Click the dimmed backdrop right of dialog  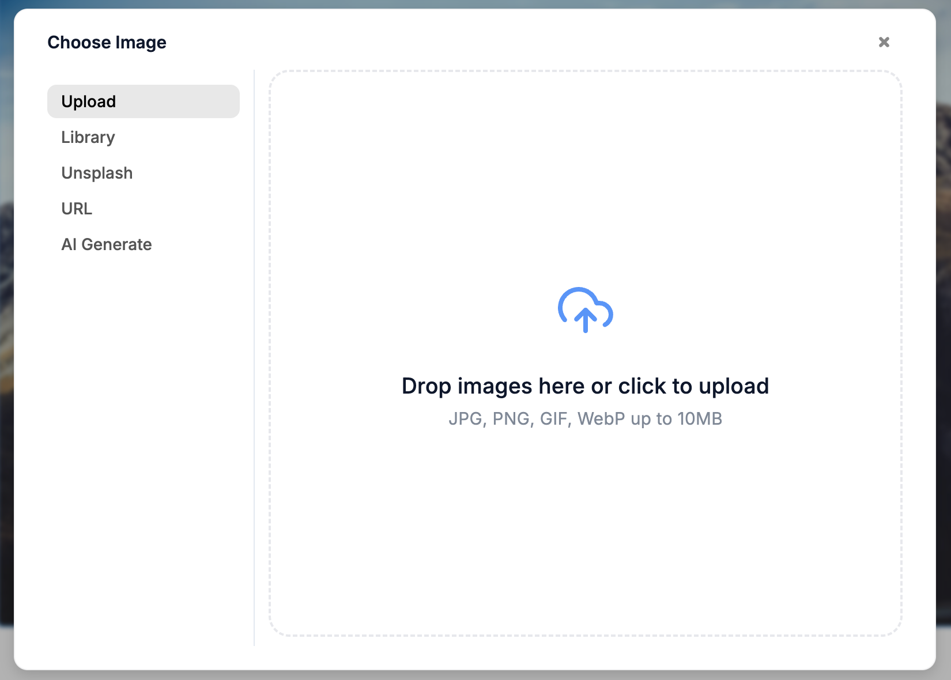(x=944, y=346)
